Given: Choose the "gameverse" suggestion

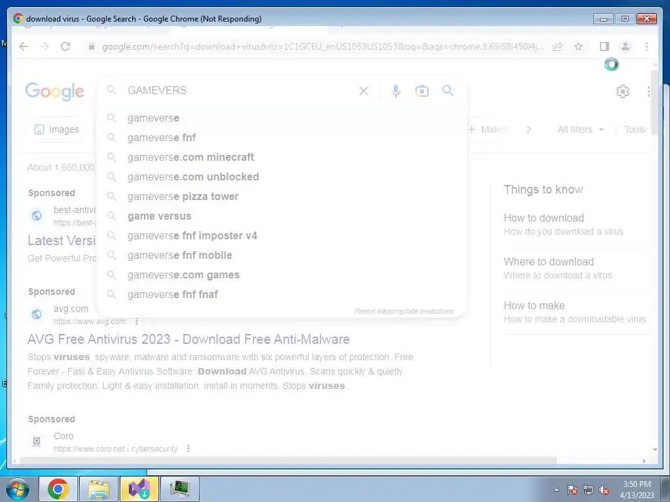Looking at the screenshot, I should click(282, 118).
